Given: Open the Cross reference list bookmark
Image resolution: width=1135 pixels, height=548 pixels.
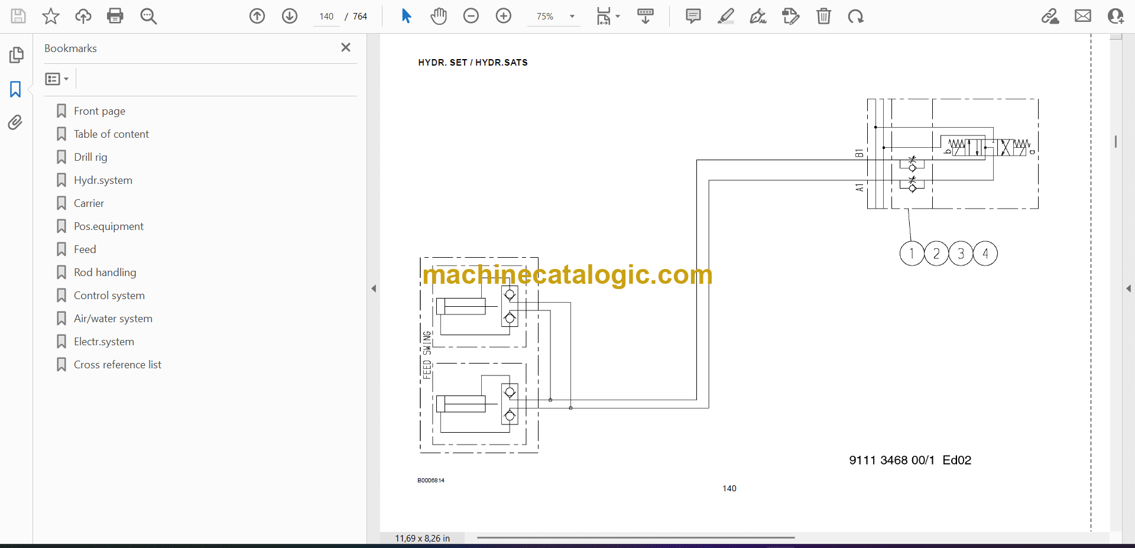Looking at the screenshot, I should (117, 365).
